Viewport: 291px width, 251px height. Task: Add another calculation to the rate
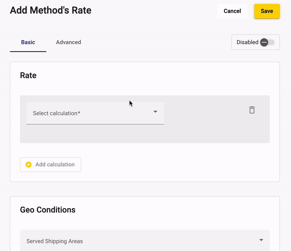click(51, 165)
